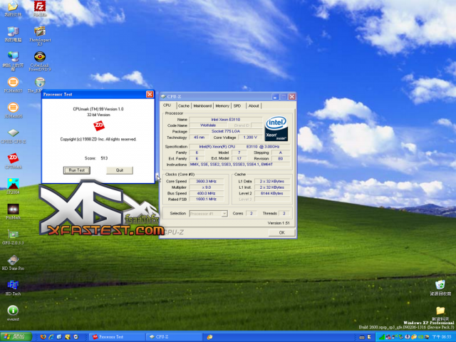Click the Package value Socket 775 LGA

click(x=226, y=131)
